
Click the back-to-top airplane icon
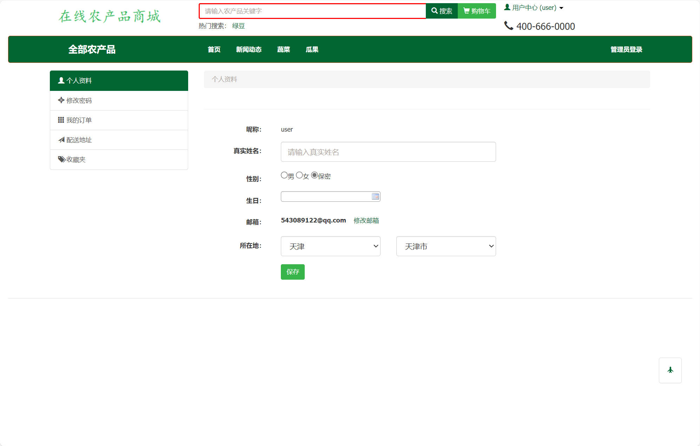tap(670, 370)
